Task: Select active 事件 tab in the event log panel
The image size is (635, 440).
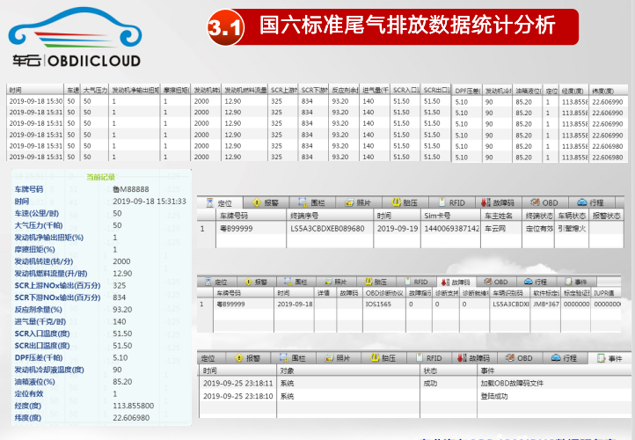Action: 610,358
